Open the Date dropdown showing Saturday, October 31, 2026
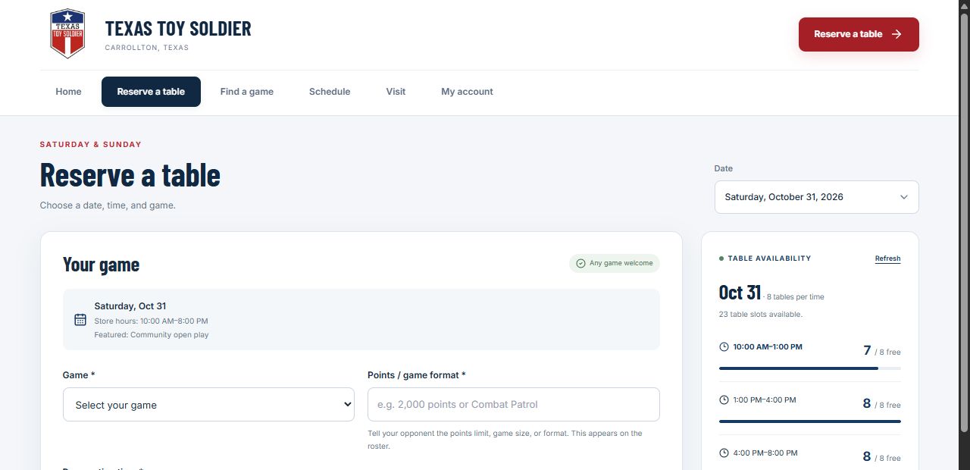This screenshot has height=470, width=970. (816, 197)
